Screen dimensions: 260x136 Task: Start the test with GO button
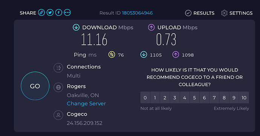[x=35, y=86]
